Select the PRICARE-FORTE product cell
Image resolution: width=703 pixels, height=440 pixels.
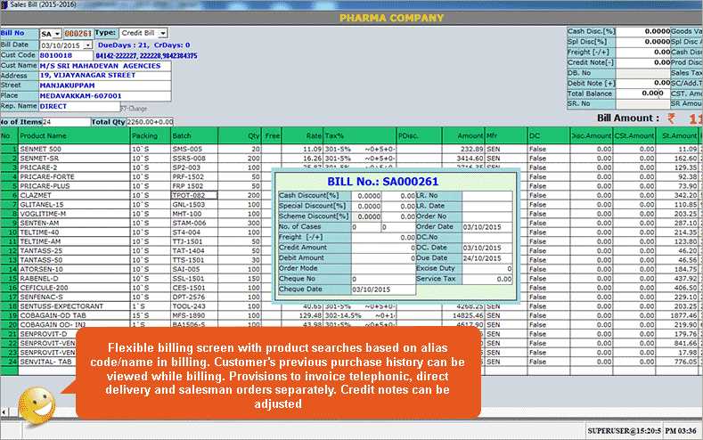74,176
